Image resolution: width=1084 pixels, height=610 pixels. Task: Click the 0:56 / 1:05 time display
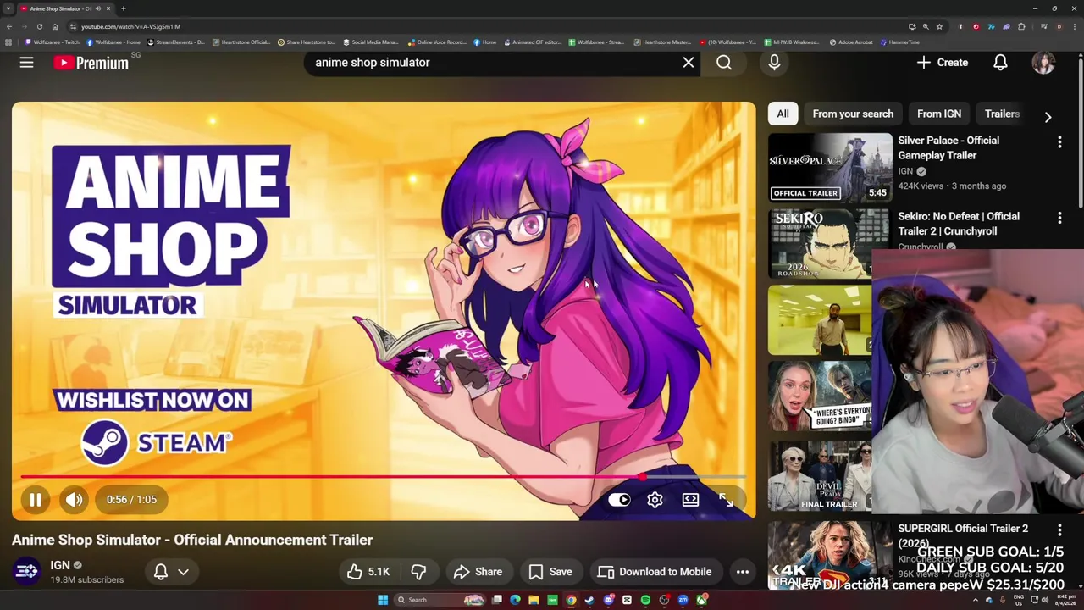pos(131,500)
